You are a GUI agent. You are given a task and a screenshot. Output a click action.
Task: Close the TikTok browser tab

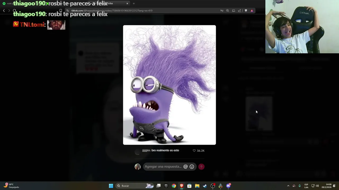tap(127, 3)
